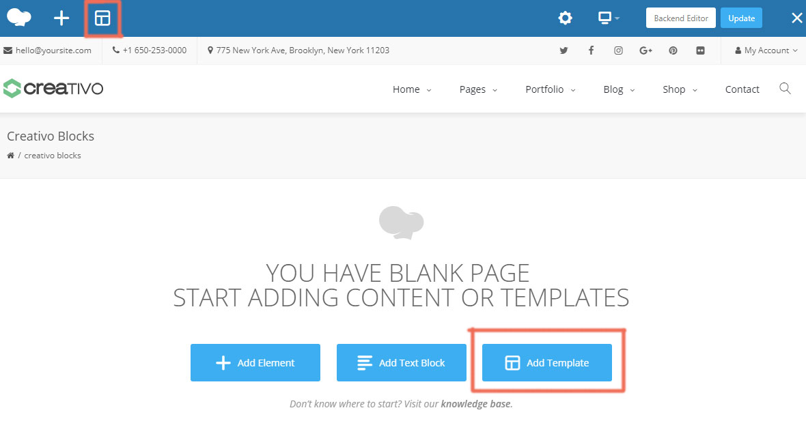This screenshot has height=436, width=806.
Task: Open the knowledge base link
Action: [475, 404]
